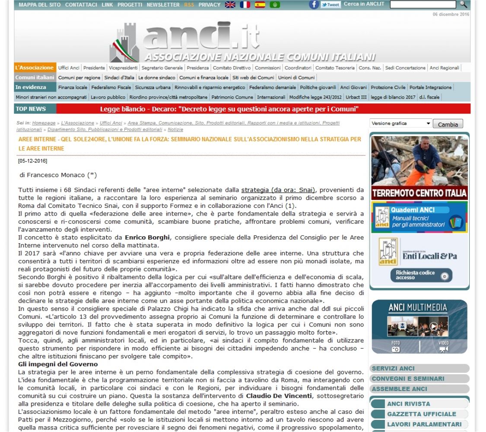The width and height of the screenshot is (486, 432).
Task: Select the Comuni italiani menu tab
Action: tap(35, 77)
